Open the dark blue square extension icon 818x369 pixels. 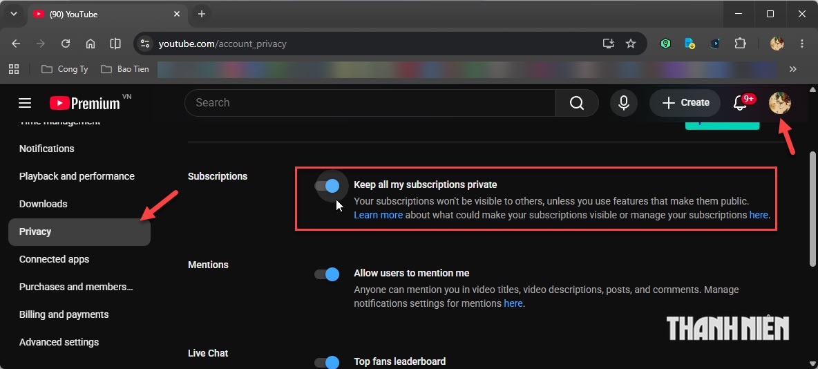[x=714, y=44]
